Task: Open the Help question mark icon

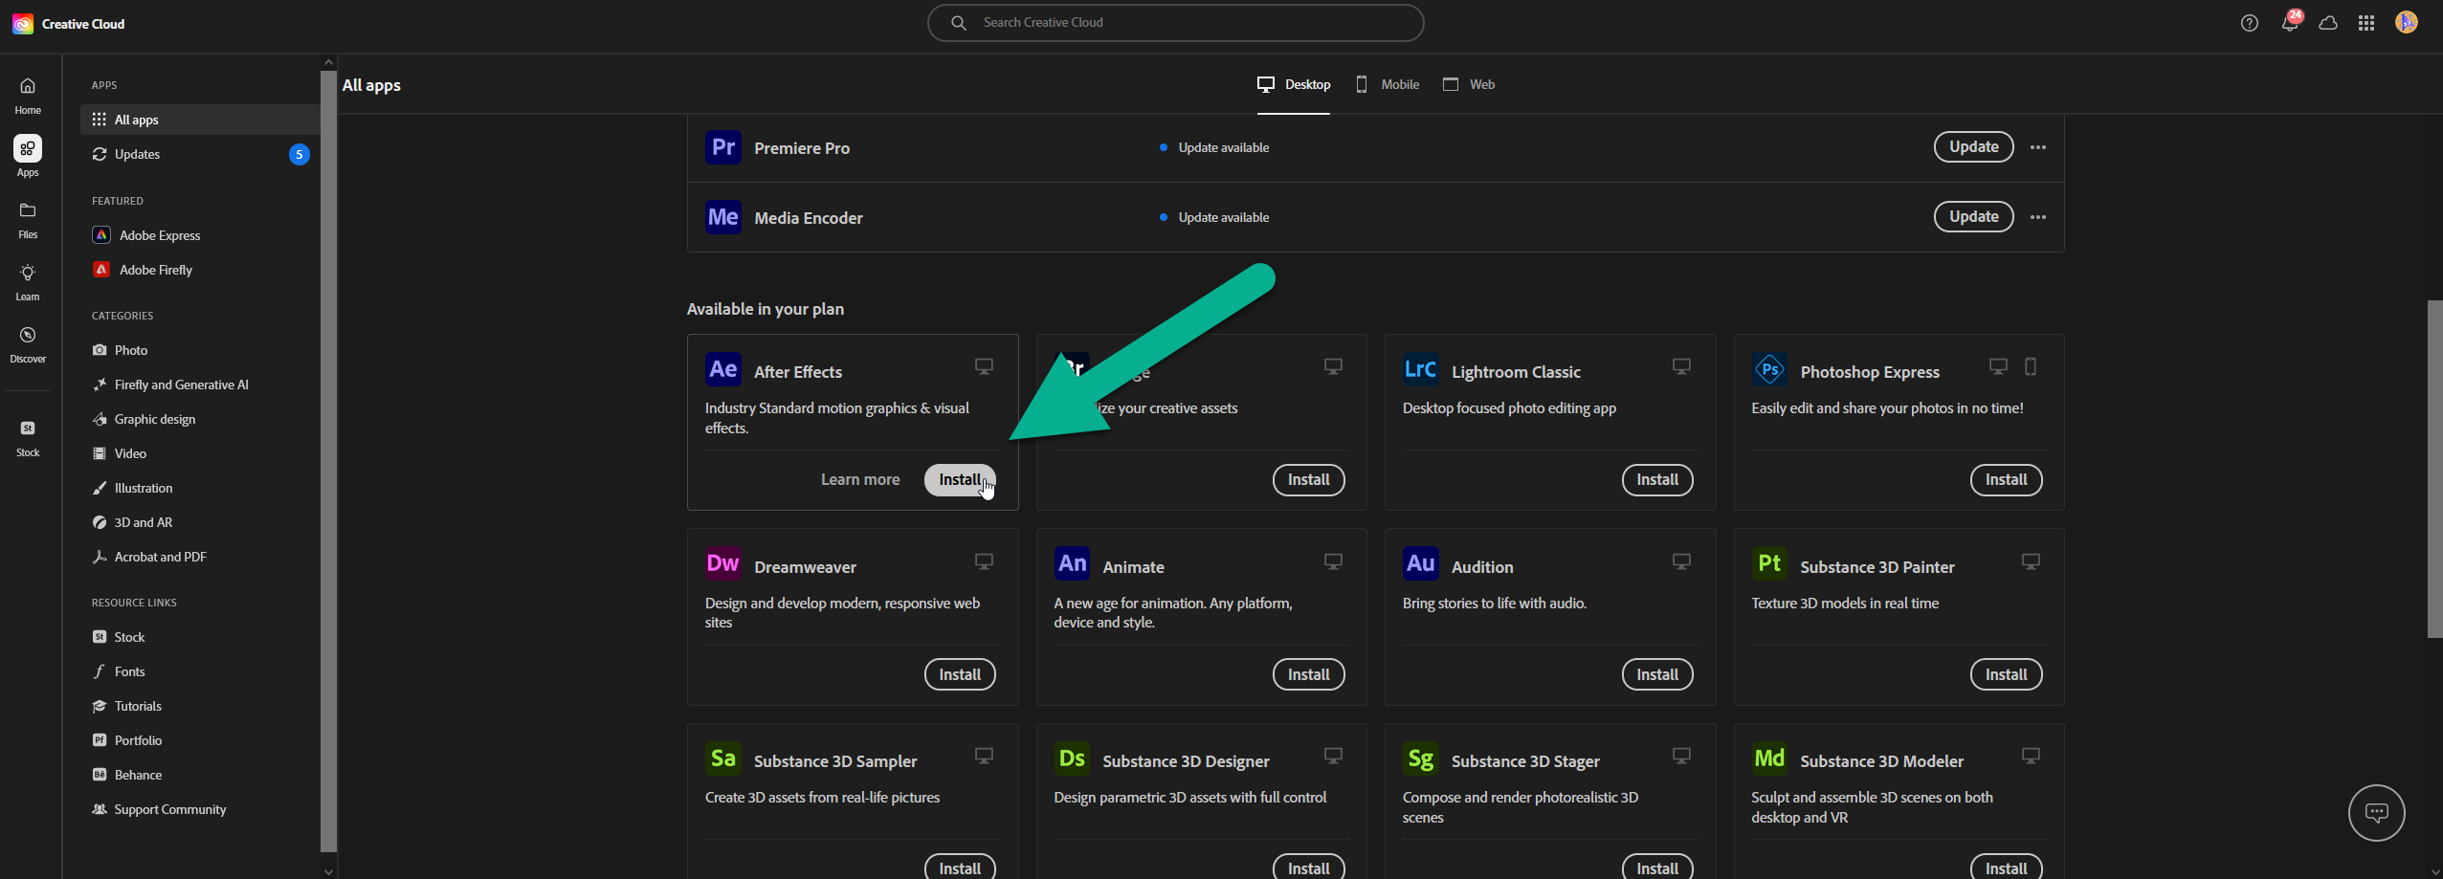Action: (x=2250, y=23)
